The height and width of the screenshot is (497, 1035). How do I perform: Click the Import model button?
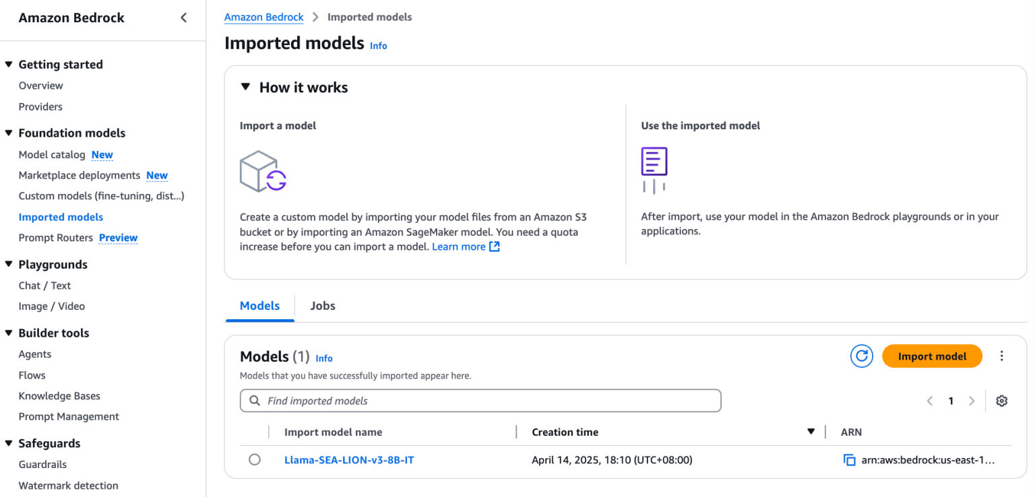[932, 356]
